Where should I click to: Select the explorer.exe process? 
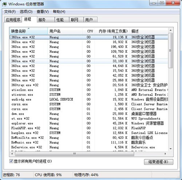tap(89, 123)
